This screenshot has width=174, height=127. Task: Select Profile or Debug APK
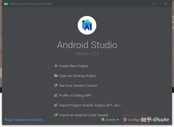click(x=75, y=95)
